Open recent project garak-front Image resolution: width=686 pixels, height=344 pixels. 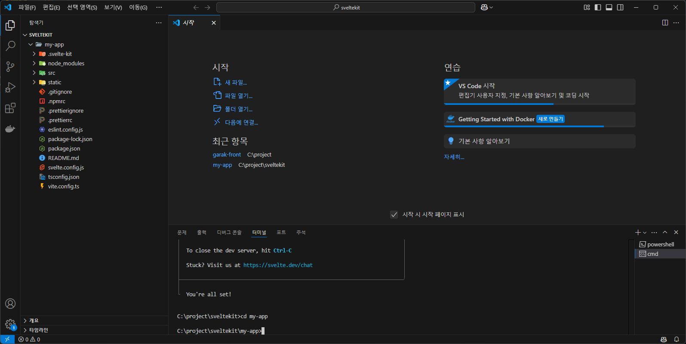[227, 154]
